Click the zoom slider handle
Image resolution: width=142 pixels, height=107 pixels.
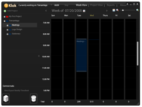pyautogui.click(x=123, y=10)
